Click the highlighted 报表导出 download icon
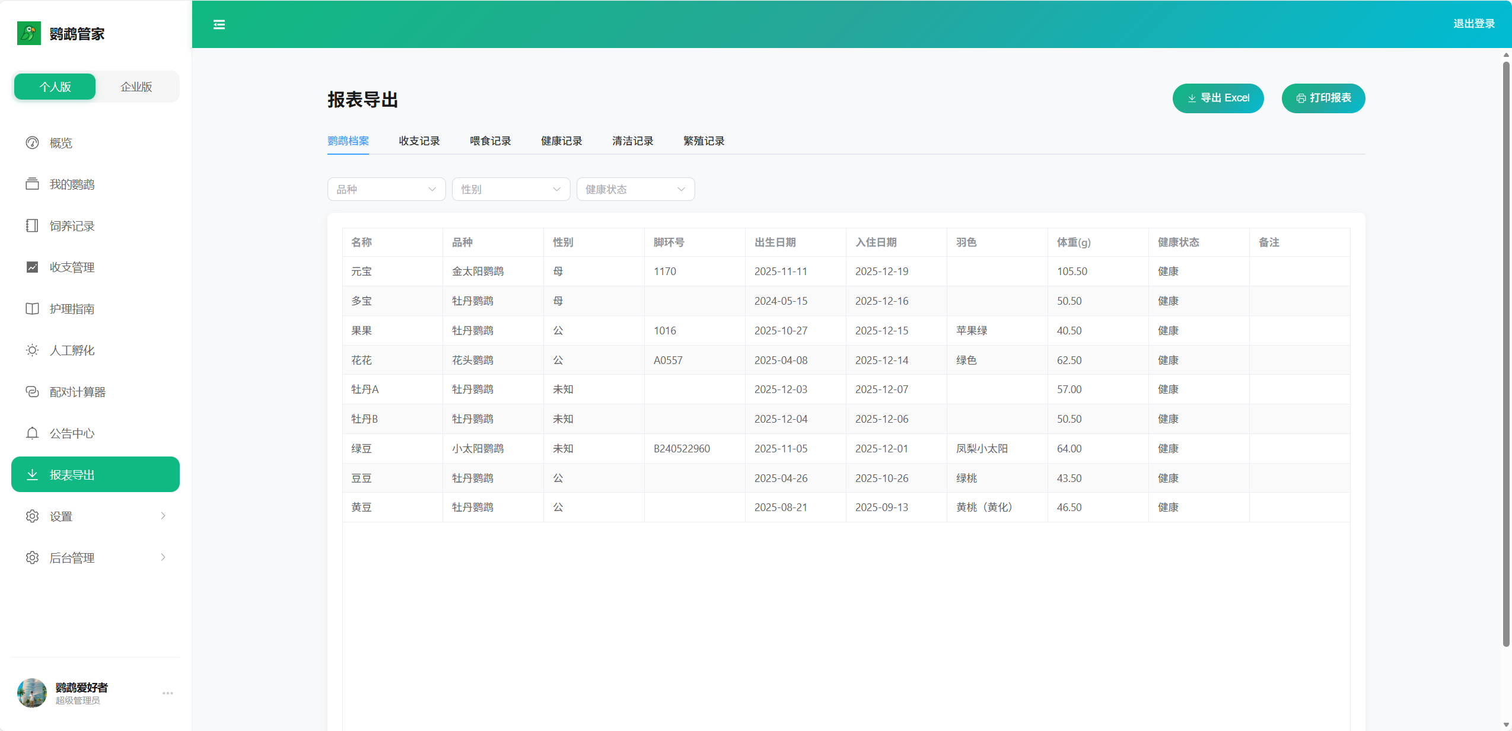The image size is (1512, 731). tap(32, 474)
